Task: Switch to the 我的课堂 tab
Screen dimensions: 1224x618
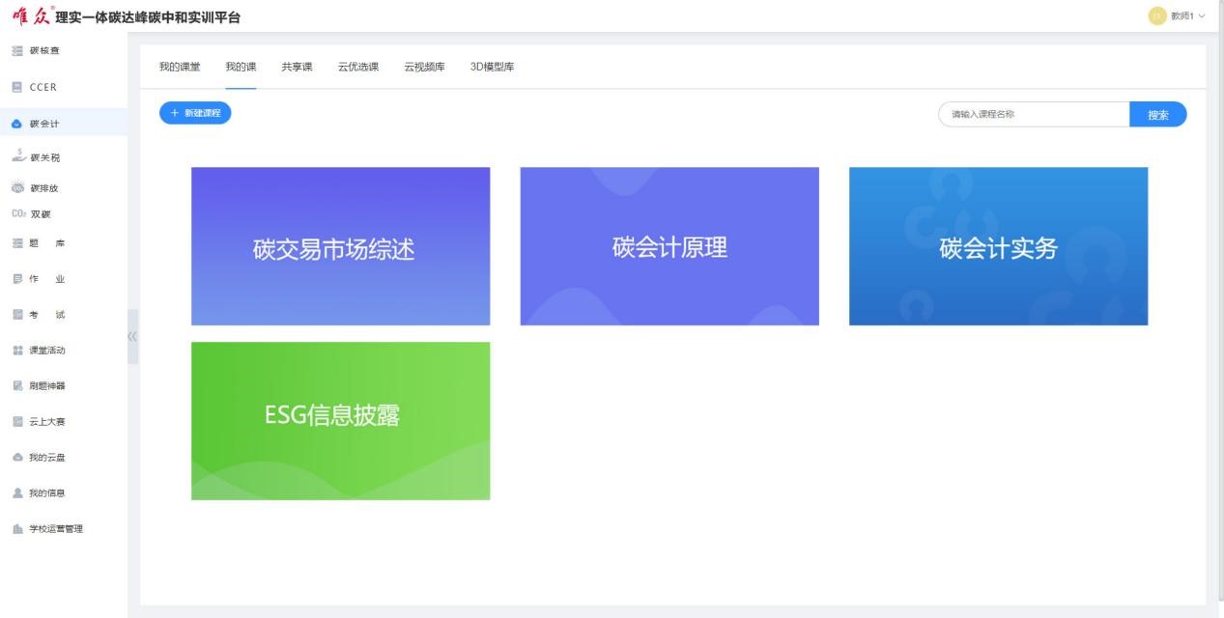Action: pyautogui.click(x=180, y=67)
